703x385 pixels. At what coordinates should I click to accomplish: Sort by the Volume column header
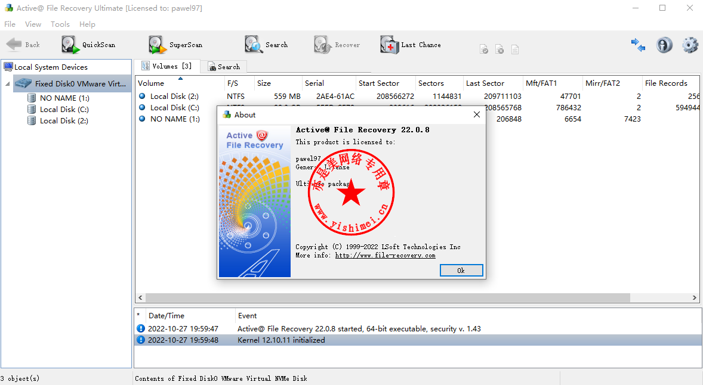pos(180,83)
